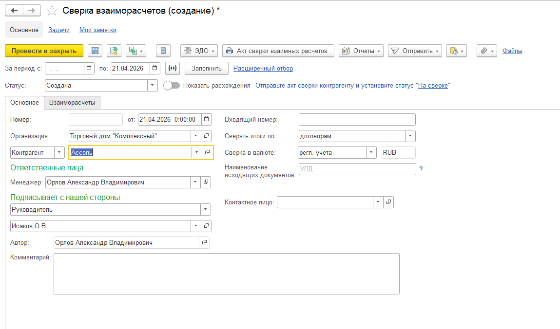Open the Менеджер record via open icon

coord(206,182)
